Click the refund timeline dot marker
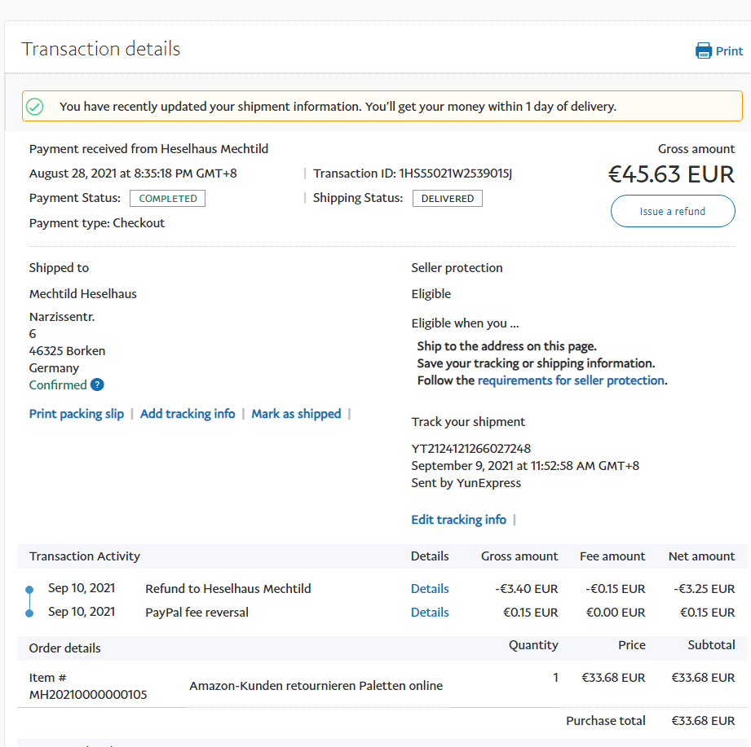This screenshot has height=747, width=751. 29,589
